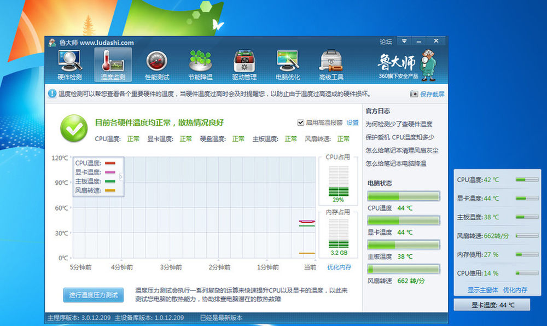Click the widget's 主板温度 38 ℃ mini bar

(527, 217)
